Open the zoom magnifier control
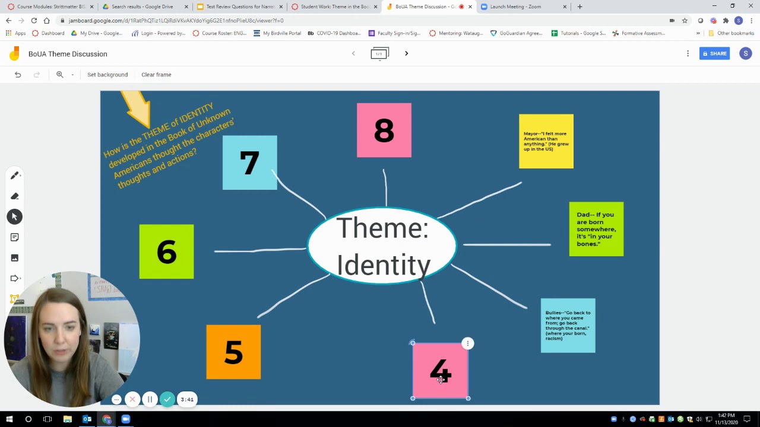760x427 pixels. 60,75
